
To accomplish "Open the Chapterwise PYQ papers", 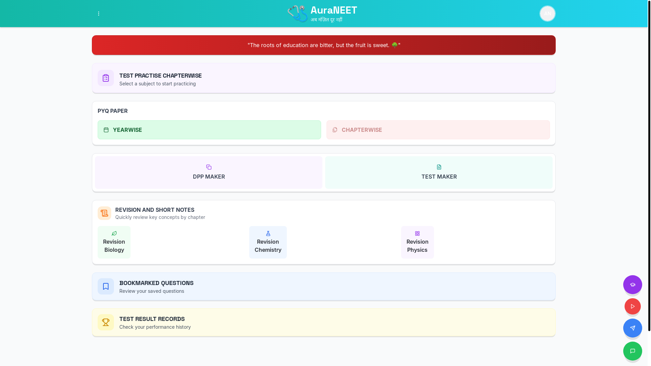I will [x=438, y=130].
